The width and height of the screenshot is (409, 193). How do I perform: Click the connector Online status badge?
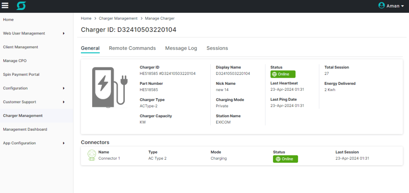click(285, 159)
